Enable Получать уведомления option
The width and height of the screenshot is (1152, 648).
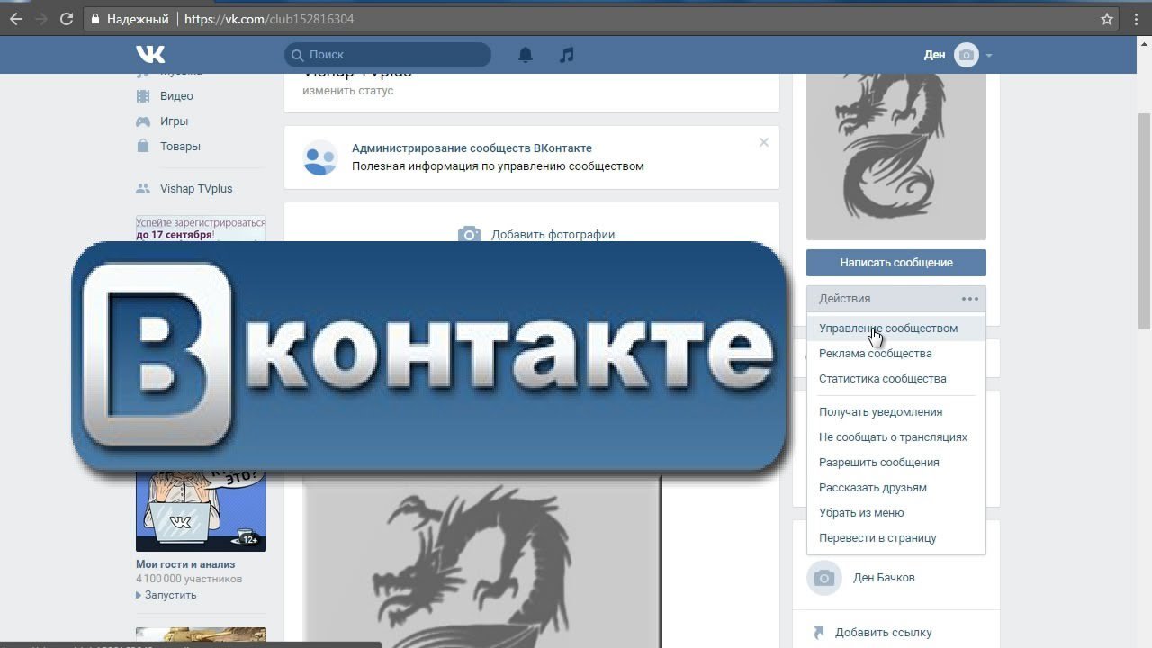point(880,412)
